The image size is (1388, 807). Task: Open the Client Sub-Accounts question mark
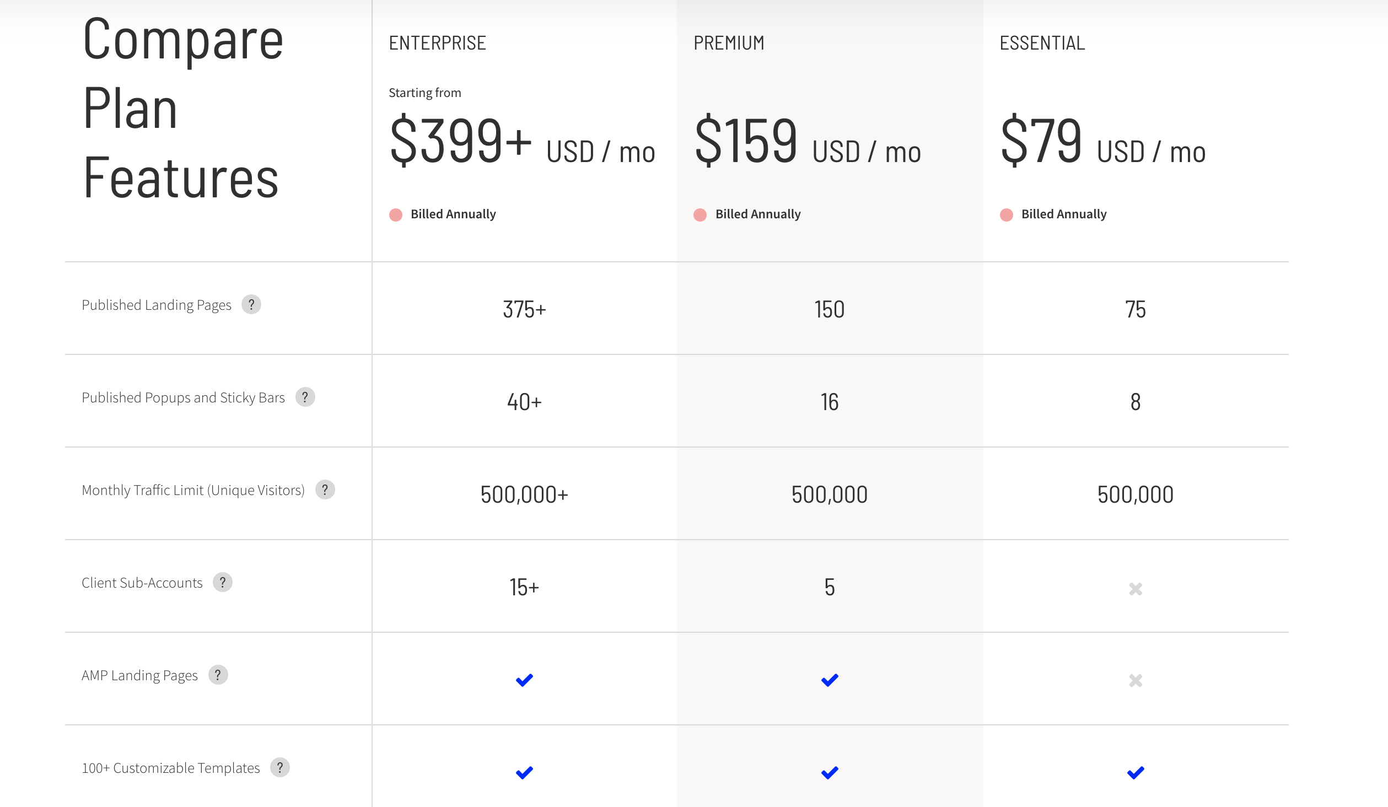coord(223,582)
